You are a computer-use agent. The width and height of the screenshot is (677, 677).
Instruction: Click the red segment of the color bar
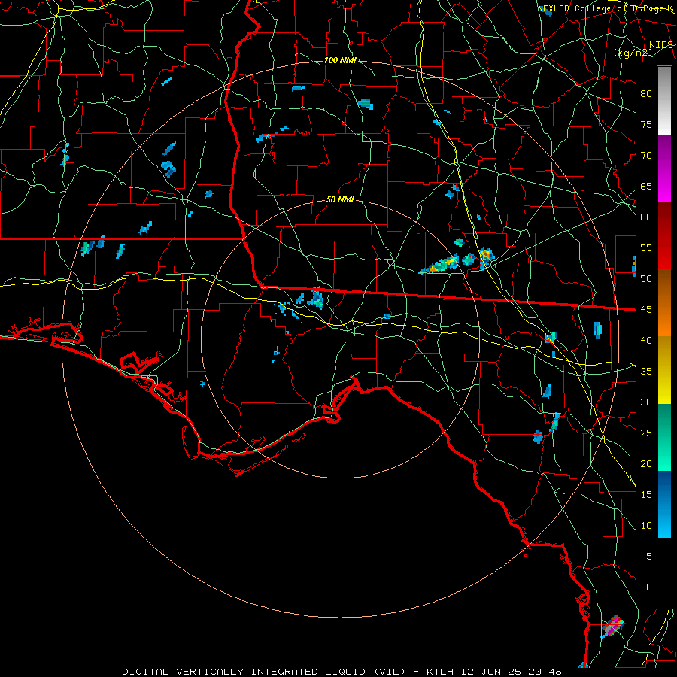(x=664, y=237)
